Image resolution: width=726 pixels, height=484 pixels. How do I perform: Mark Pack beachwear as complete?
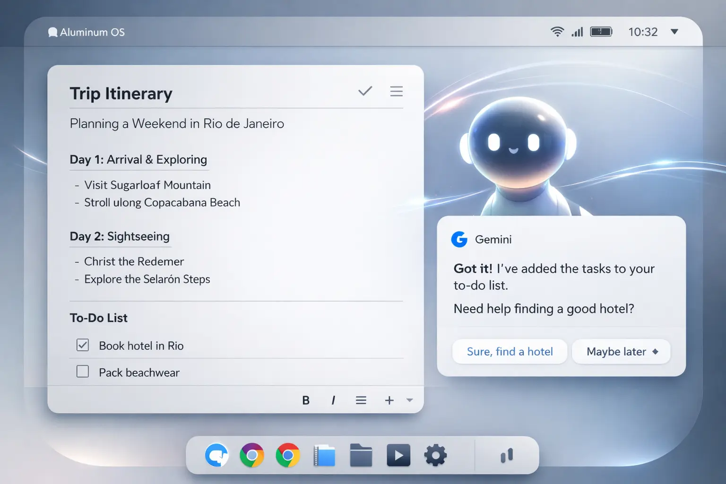pos(83,372)
